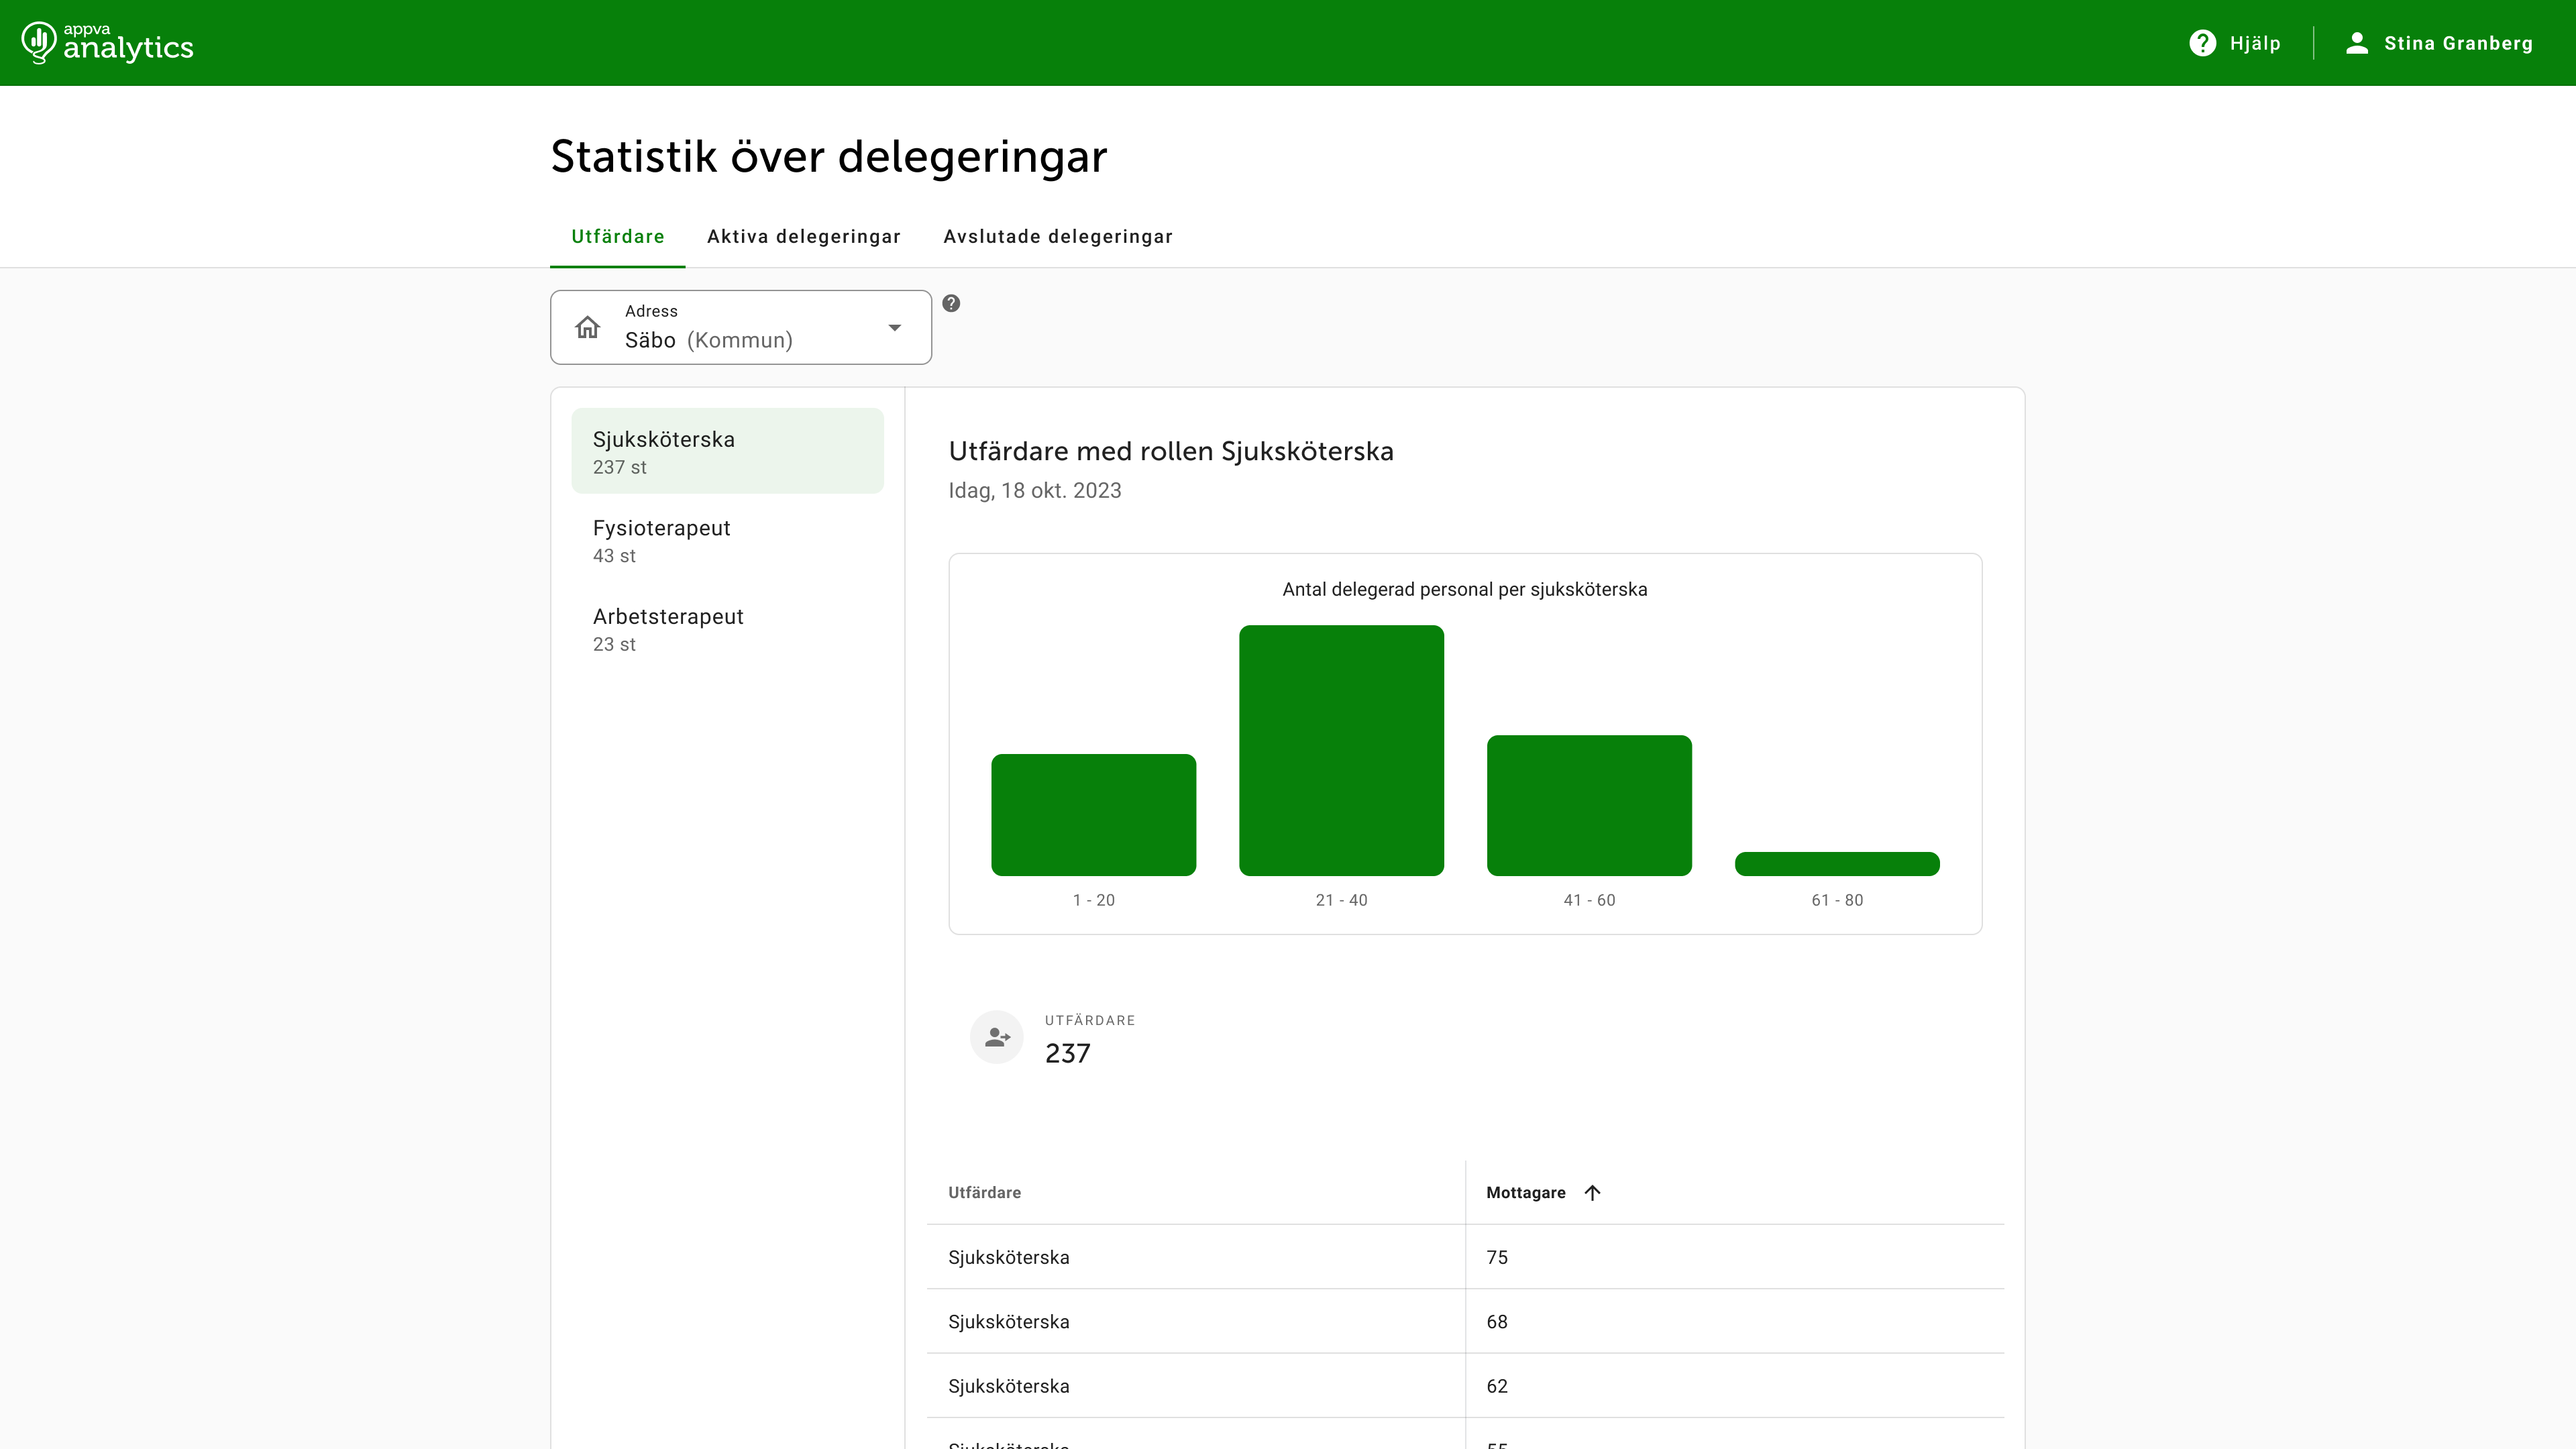Click the house icon in Adress field
This screenshot has height=1449, width=2576.
tap(588, 328)
